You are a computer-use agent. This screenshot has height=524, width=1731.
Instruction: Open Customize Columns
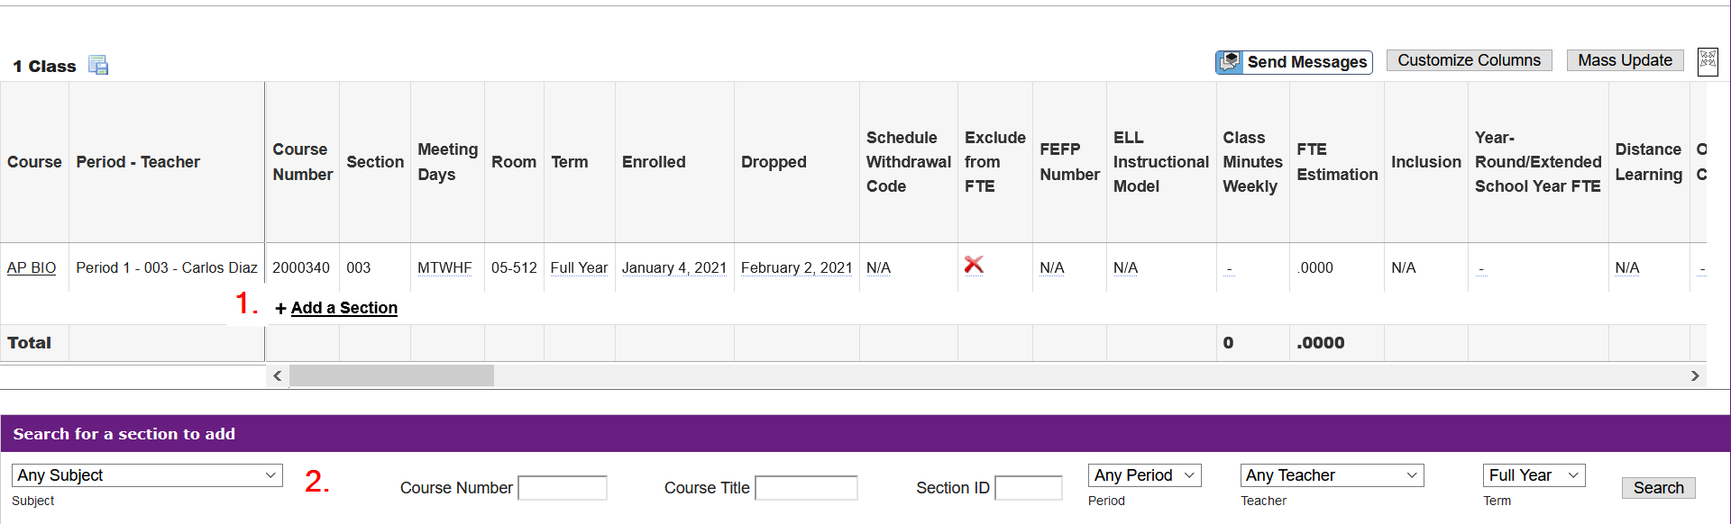1469,60
